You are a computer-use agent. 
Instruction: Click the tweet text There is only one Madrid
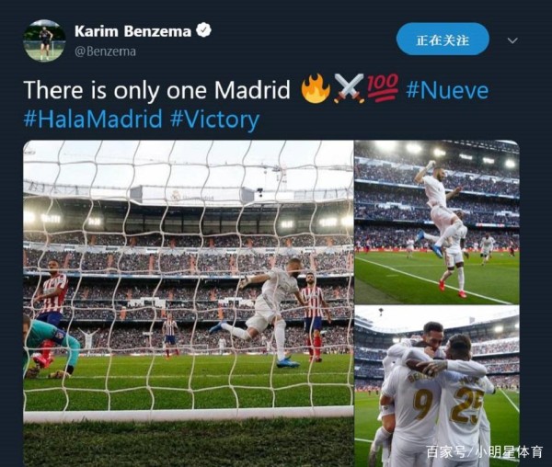click(157, 90)
